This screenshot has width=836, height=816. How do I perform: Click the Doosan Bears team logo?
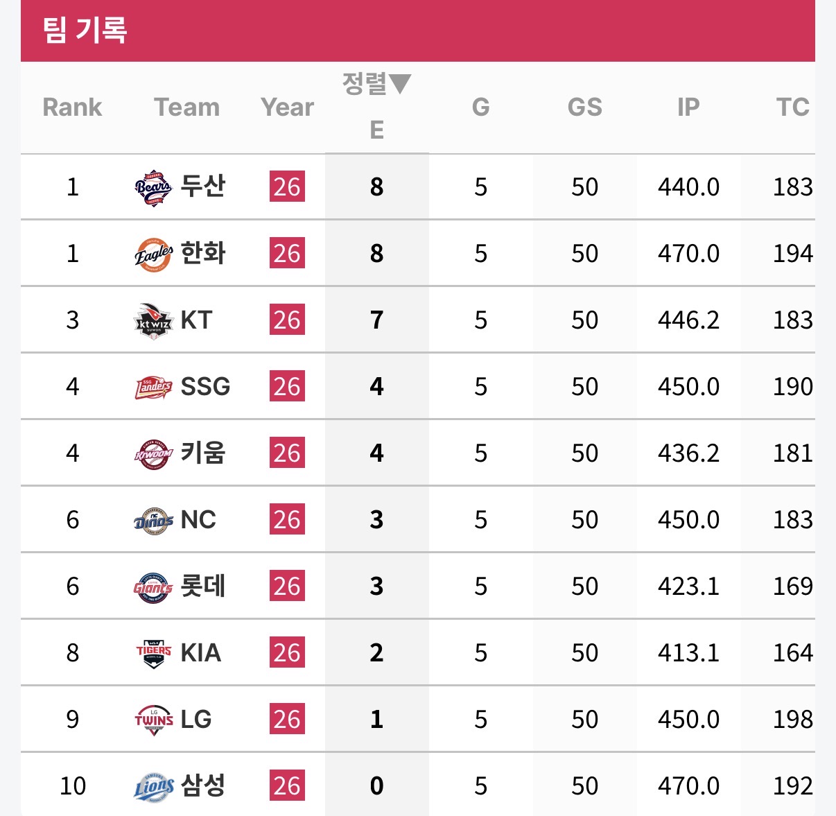pyautogui.click(x=153, y=187)
